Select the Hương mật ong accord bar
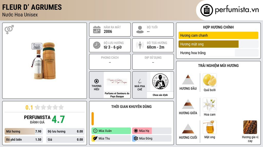Viewport: 263px width, 147px height. (218, 44)
